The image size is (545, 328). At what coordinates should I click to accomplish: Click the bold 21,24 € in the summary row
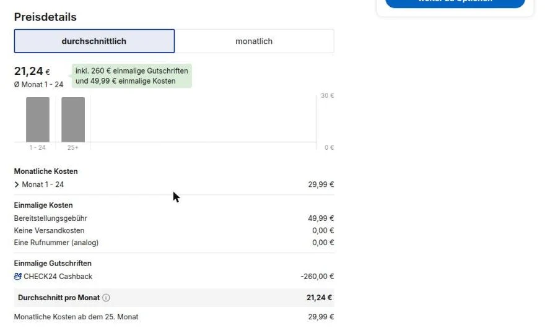(x=319, y=298)
